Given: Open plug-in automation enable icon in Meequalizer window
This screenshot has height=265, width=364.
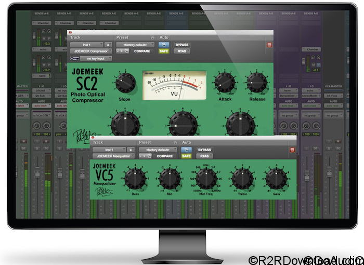Looking at the screenshot, I should (186, 150).
